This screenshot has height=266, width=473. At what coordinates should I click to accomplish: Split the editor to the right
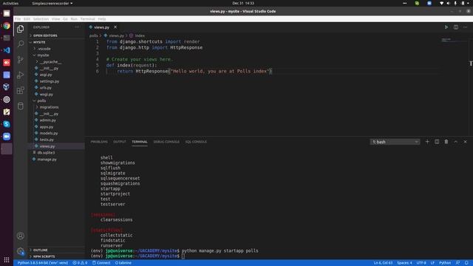(x=456, y=27)
